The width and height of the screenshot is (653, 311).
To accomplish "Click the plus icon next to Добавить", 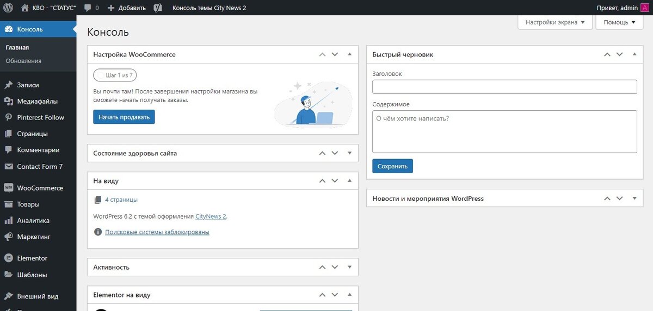I will point(111,8).
